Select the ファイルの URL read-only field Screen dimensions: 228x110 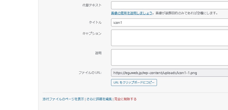pyautogui.click(x=169, y=73)
